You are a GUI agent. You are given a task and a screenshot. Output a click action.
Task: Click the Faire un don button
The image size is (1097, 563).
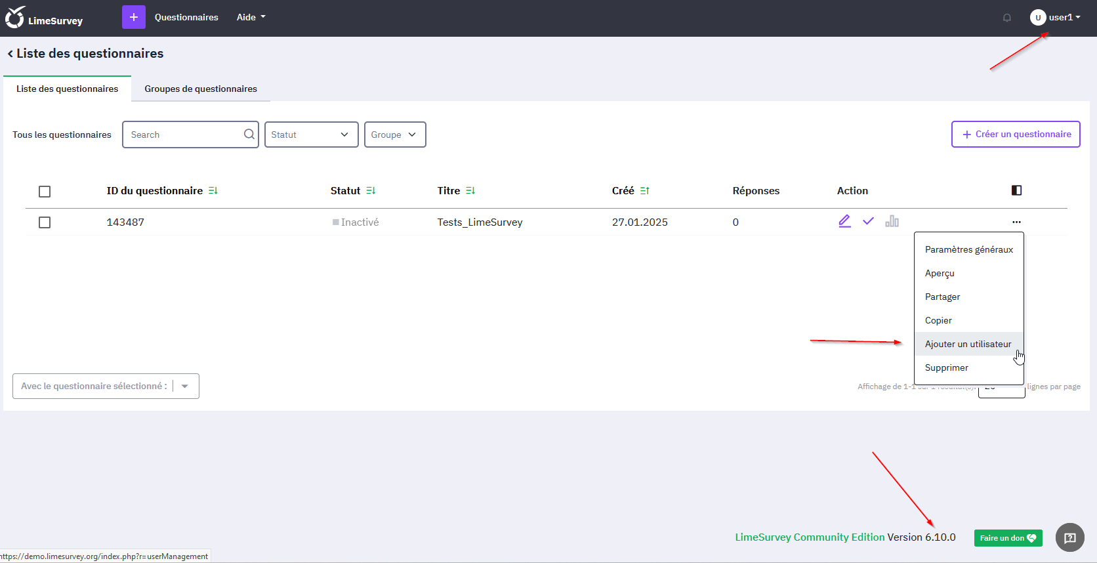[x=1008, y=538]
